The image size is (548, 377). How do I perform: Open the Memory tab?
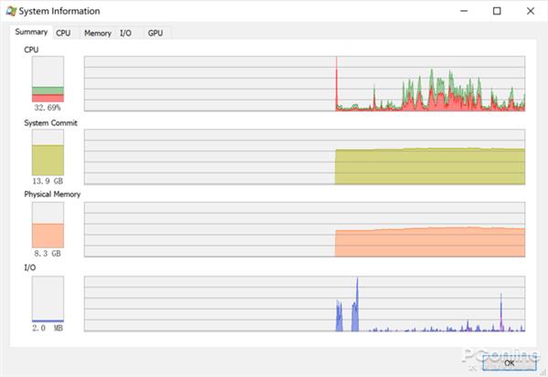pyautogui.click(x=98, y=33)
